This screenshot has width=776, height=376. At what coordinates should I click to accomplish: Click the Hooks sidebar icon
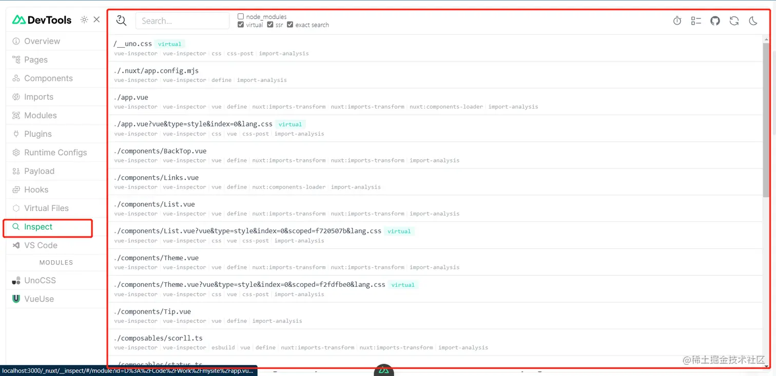[x=16, y=190]
